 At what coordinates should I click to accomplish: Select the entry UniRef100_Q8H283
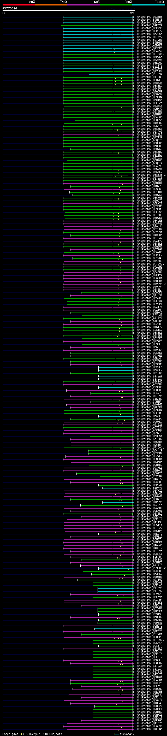150,390
